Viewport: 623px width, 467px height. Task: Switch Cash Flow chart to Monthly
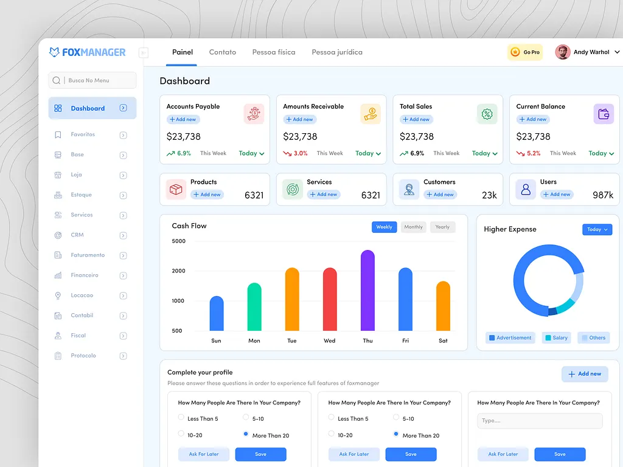[413, 227]
